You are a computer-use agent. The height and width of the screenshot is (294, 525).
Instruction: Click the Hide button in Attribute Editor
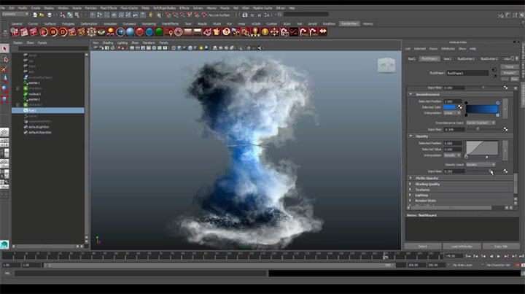pos(514,79)
